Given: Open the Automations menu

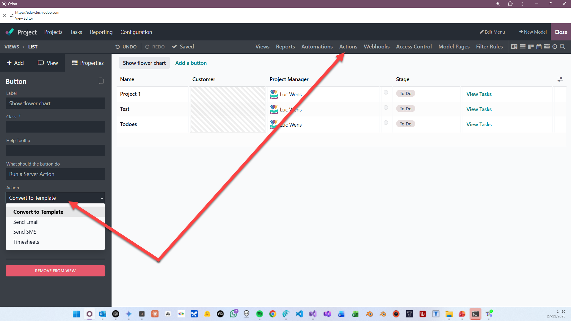Looking at the screenshot, I should pyautogui.click(x=317, y=47).
